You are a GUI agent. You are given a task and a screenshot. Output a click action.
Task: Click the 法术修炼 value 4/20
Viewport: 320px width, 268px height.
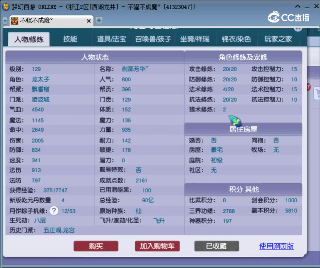[x=228, y=89]
